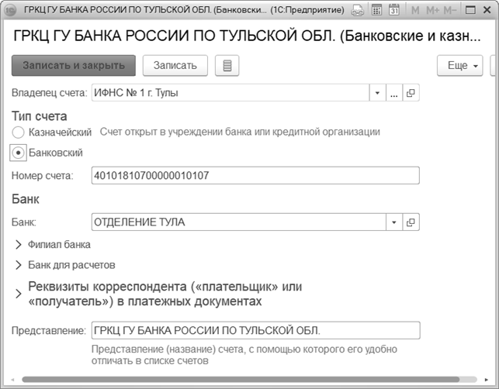The width and height of the screenshot is (499, 389).
Task: Expand the Филиал банка section
Action: point(19,244)
